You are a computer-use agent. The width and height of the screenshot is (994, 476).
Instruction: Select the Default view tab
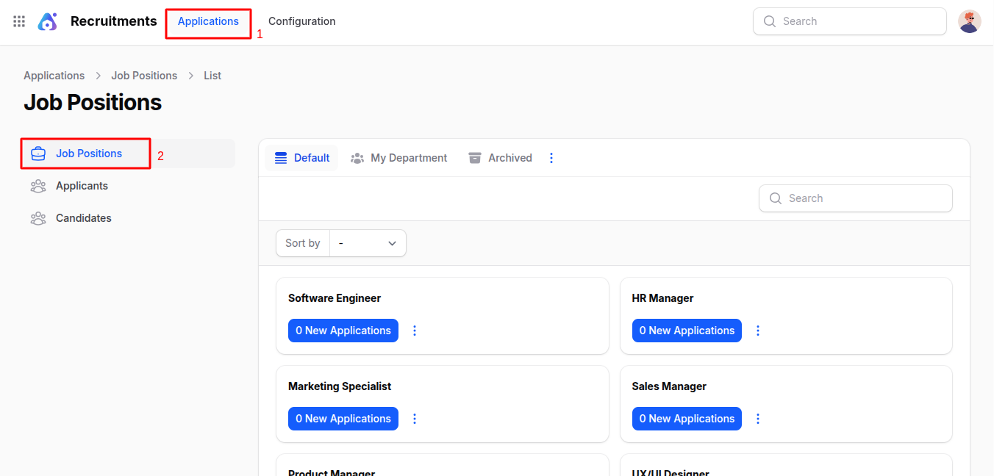tap(302, 158)
